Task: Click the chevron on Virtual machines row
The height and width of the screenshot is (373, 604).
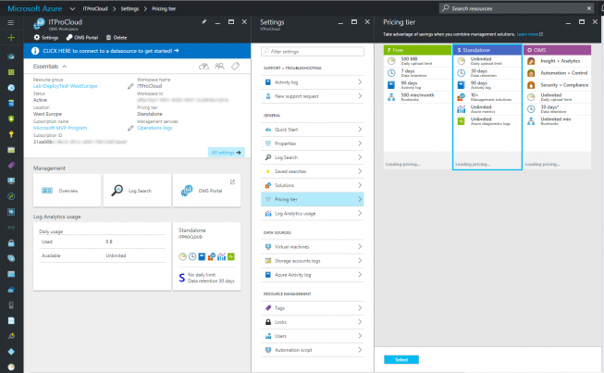Action: tap(360, 246)
